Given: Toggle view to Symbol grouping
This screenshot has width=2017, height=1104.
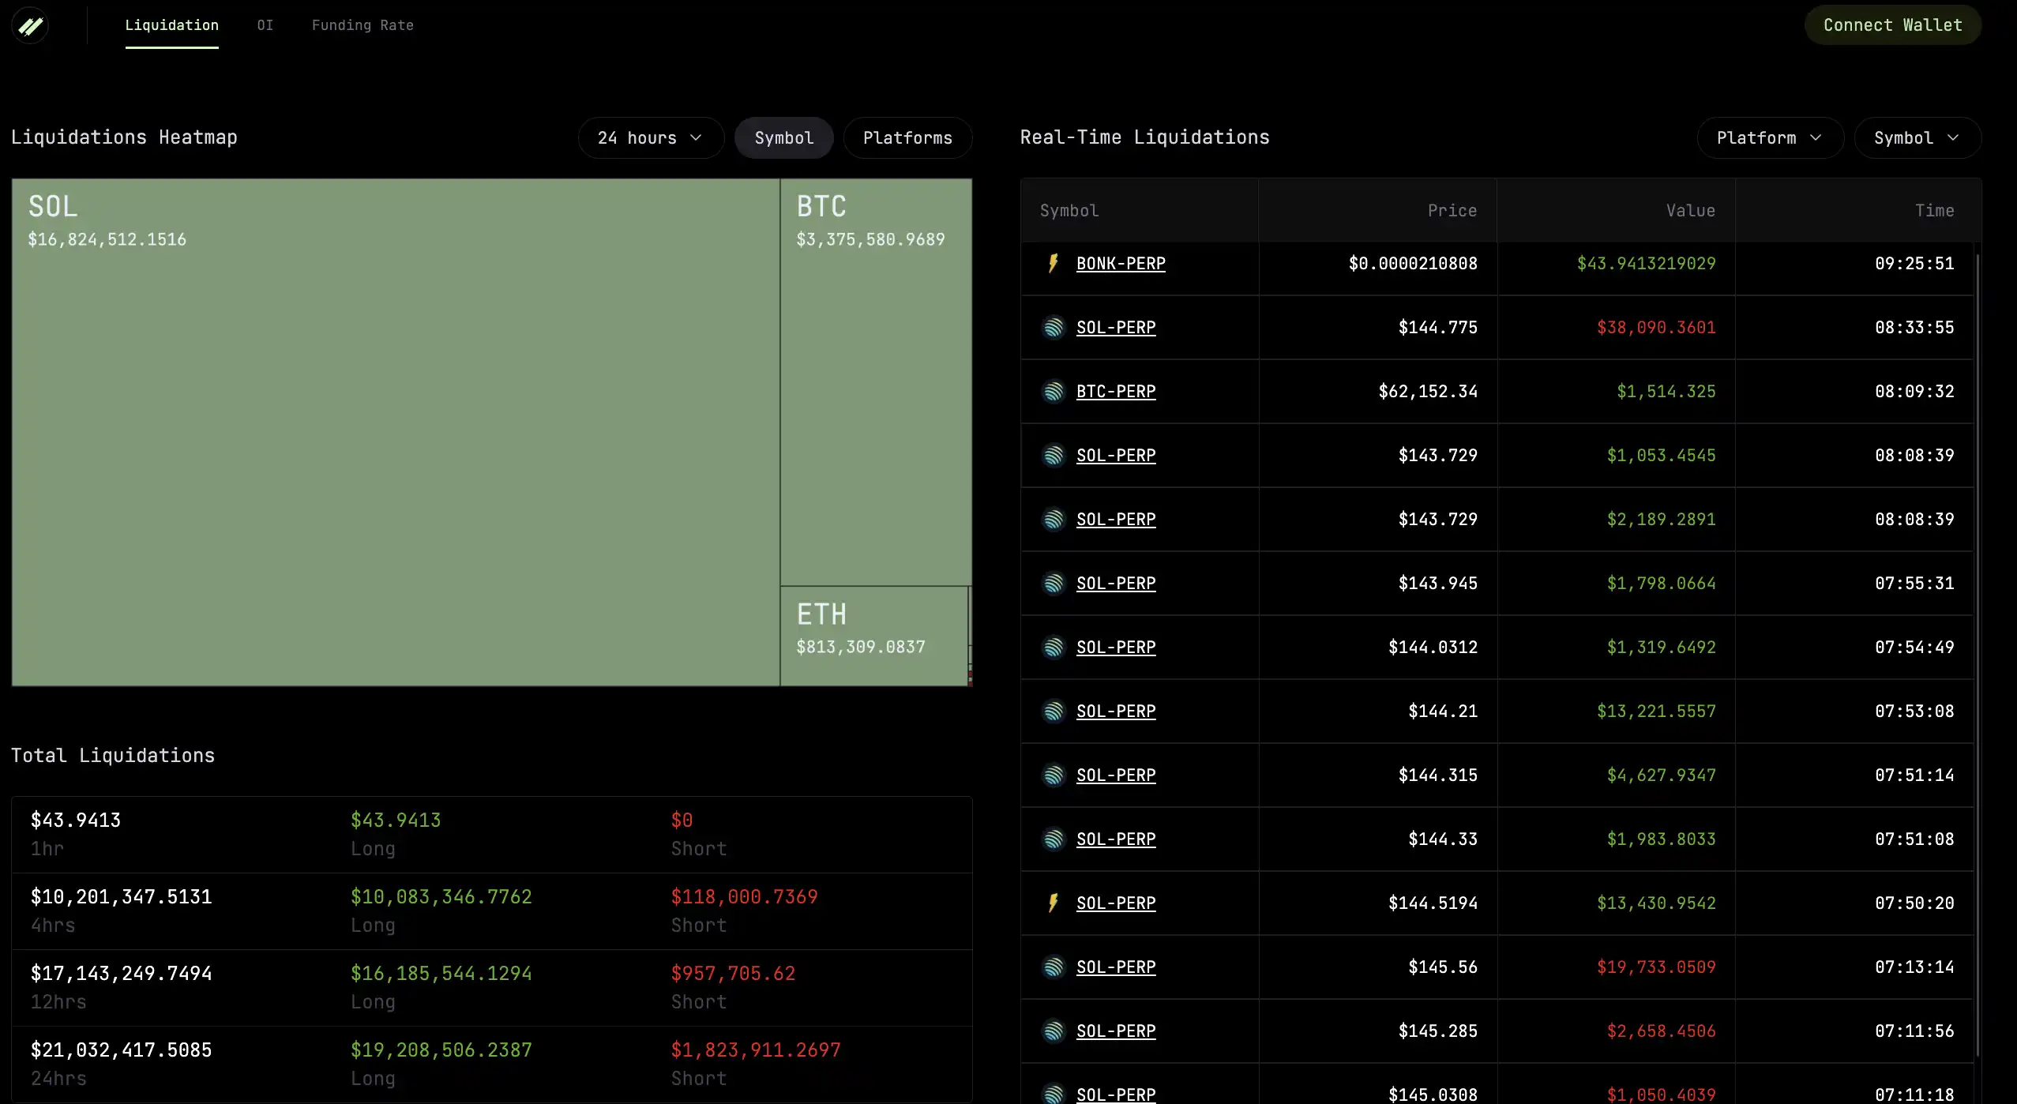Looking at the screenshot, I should (x=784, y=137).
